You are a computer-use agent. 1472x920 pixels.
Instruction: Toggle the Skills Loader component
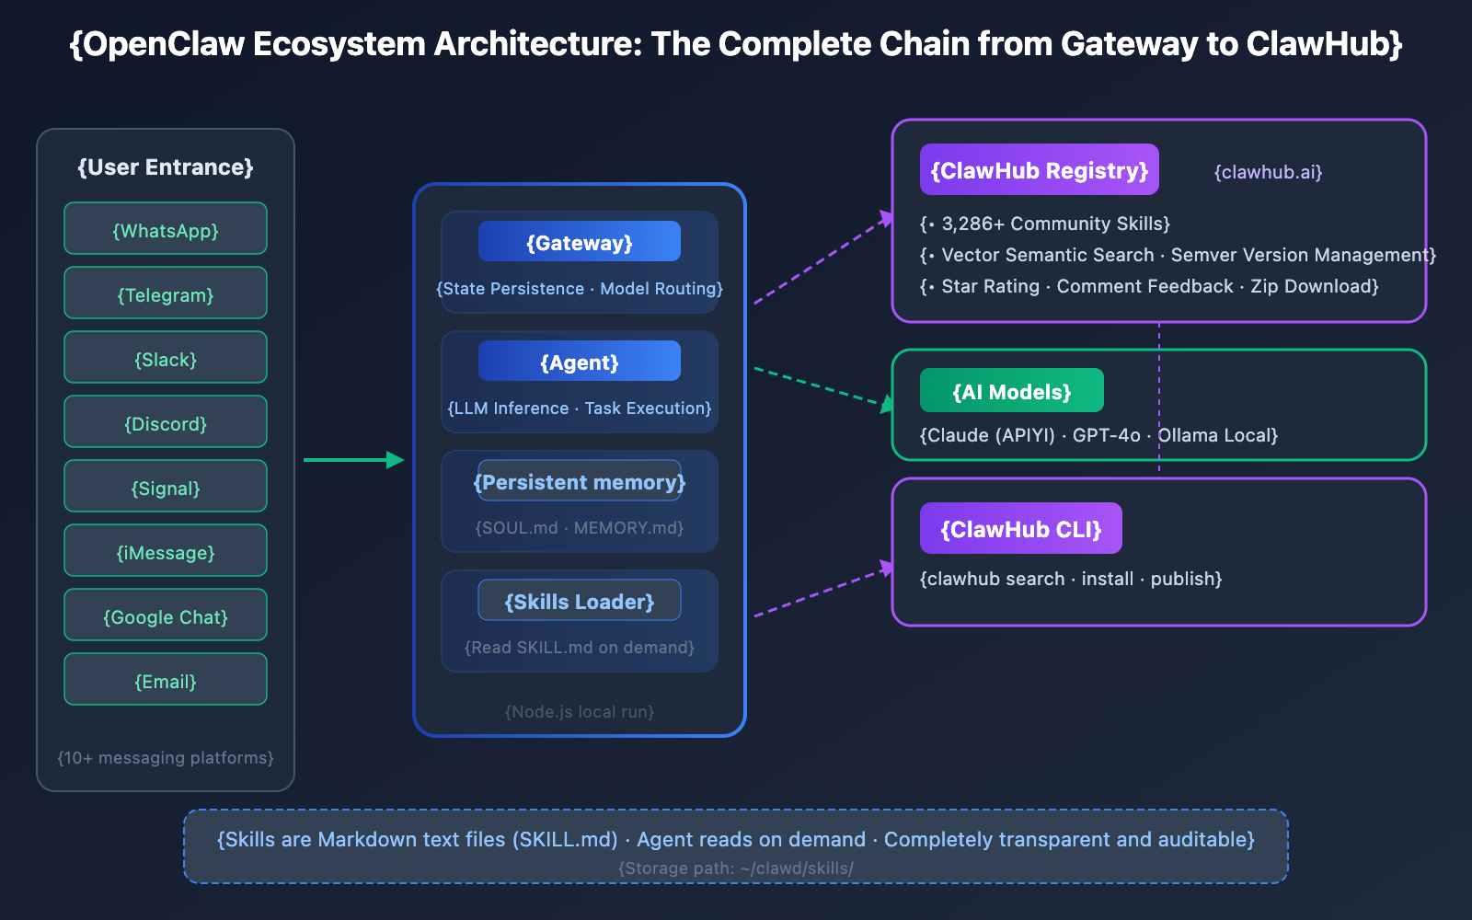click(579, 601)
